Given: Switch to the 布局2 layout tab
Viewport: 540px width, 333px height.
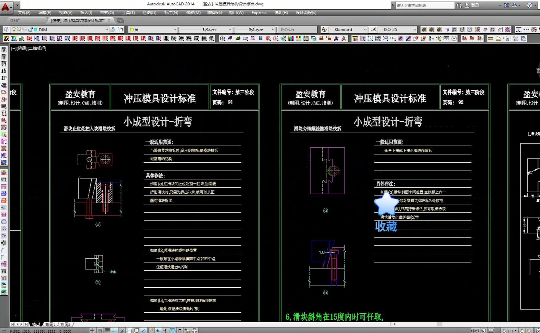Looking at the screenshot, I should [x=65, y=324].
